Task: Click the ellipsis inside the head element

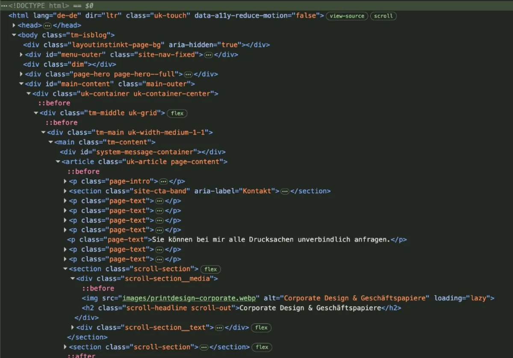Action: tap(47, 26)
